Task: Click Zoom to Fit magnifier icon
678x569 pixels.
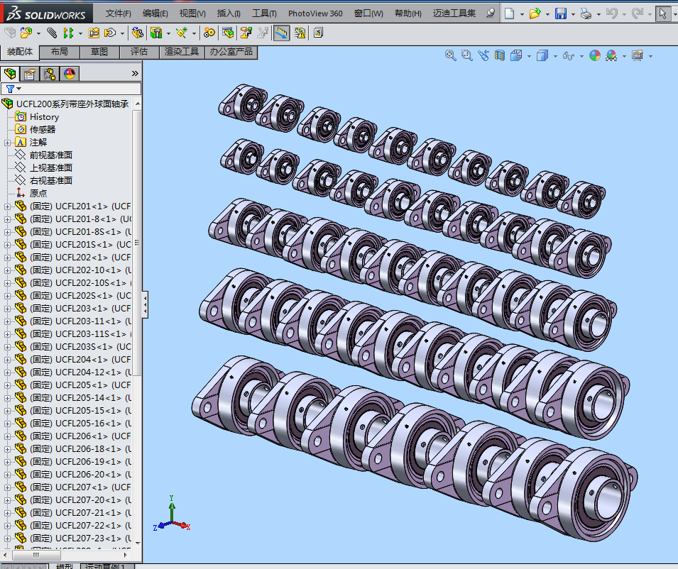Action: (x=451, y=55)
